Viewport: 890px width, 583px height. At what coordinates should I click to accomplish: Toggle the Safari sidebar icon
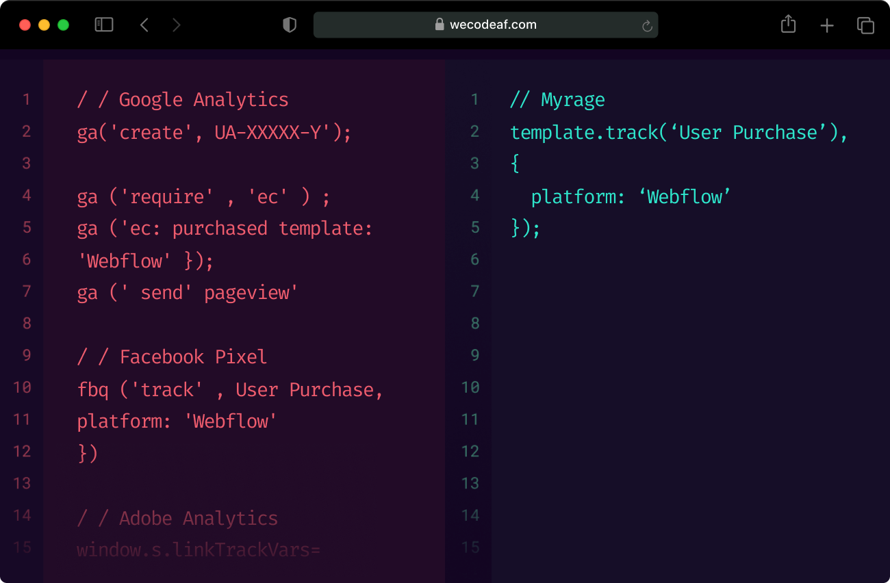104,25
